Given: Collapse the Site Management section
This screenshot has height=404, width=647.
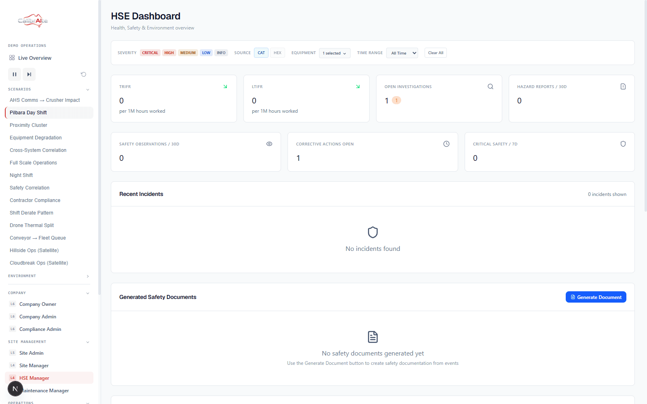Looking at the screenshot, I should (88, 342).
